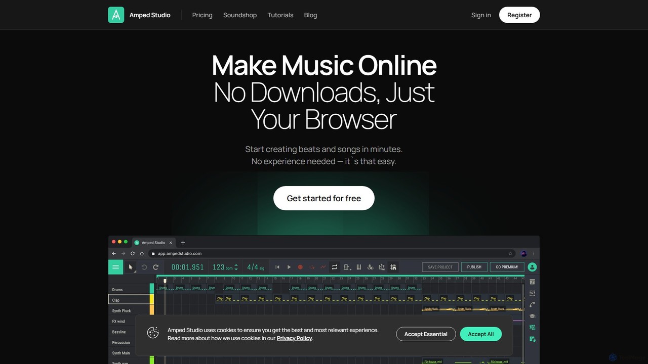Viewport: 648px width, 364px height.
Task: Click the undo arrow in the studio toolbar
Action: (144, 267)
